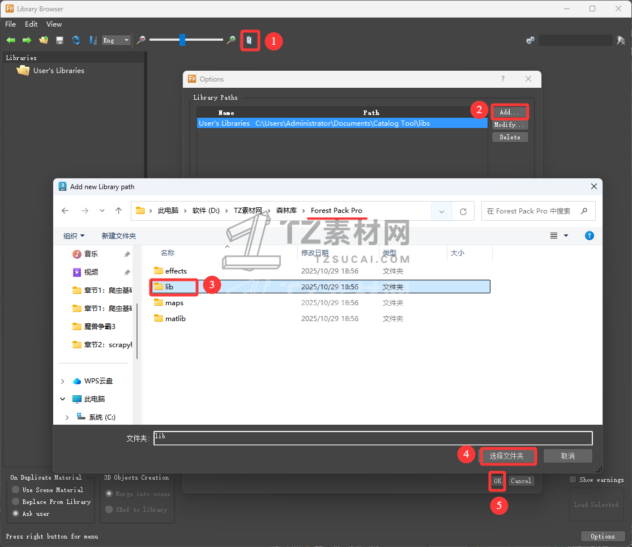
Task: Select Ask user radio button
Action: [x=16, y=514]
